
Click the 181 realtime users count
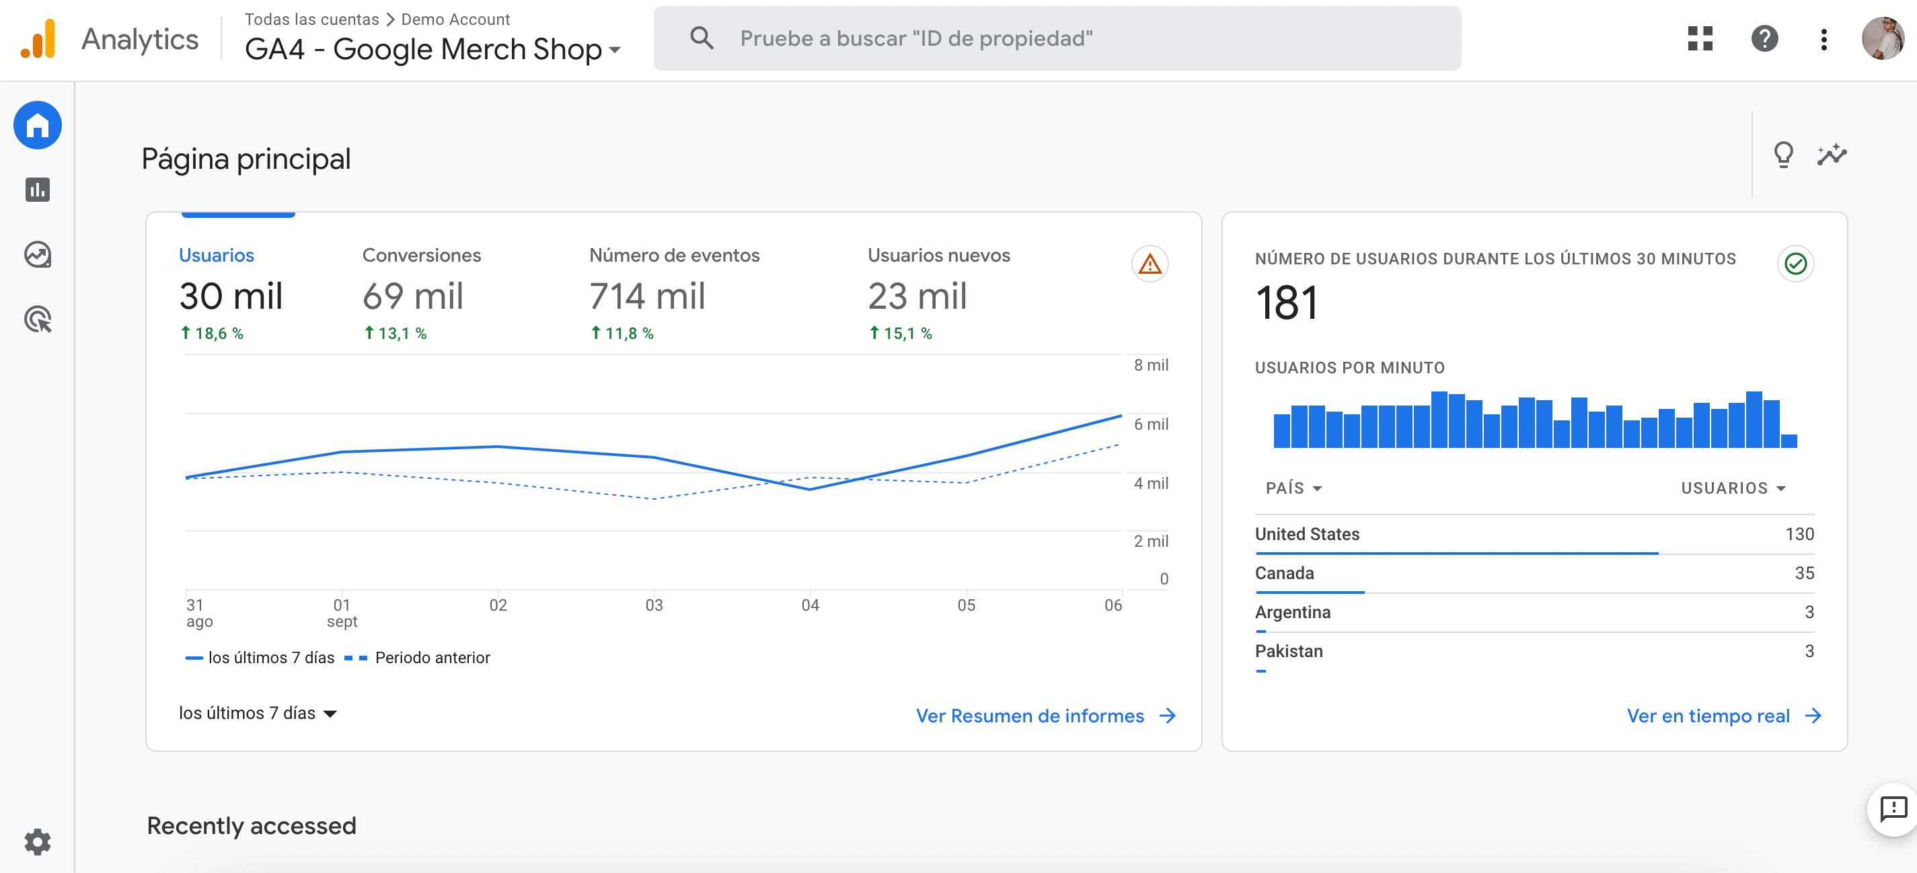(1287, 303)
